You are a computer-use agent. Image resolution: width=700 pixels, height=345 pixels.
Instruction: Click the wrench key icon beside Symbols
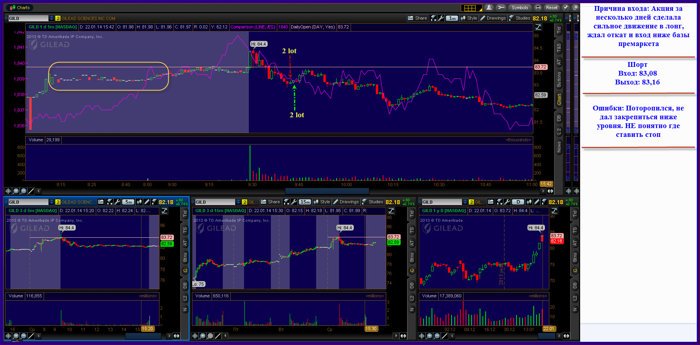pos(501,8)
